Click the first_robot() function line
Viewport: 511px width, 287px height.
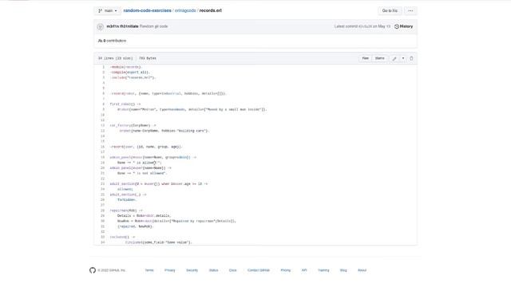tap(125, 104)
